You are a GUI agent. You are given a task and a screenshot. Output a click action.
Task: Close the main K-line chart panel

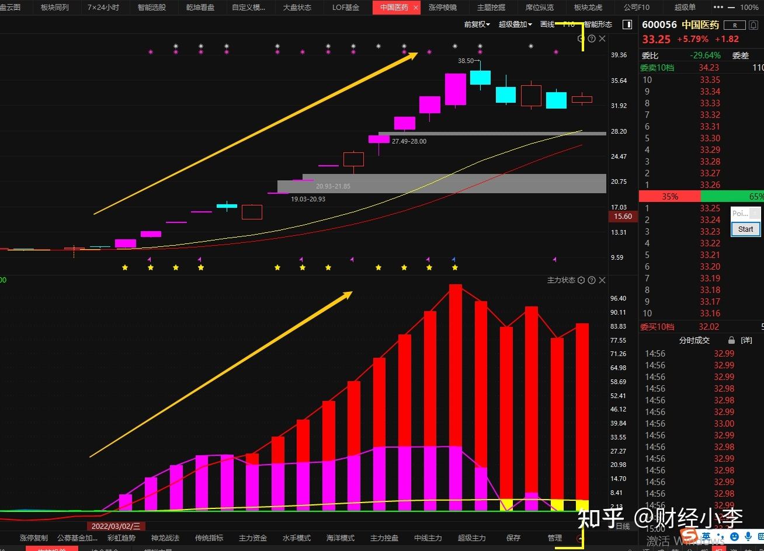(x=602, y=39)
